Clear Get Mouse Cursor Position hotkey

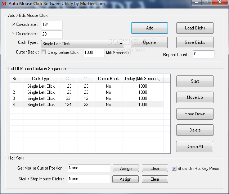pos(155,168)
